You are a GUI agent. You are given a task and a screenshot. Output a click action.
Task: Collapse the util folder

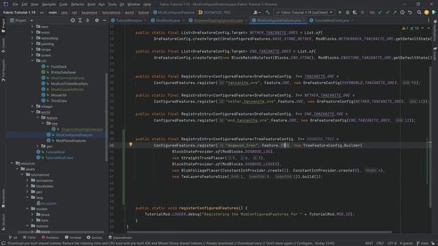point(32,61)
